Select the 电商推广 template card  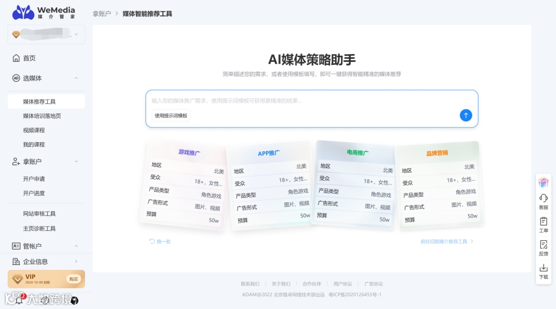[x=354, y=185]
